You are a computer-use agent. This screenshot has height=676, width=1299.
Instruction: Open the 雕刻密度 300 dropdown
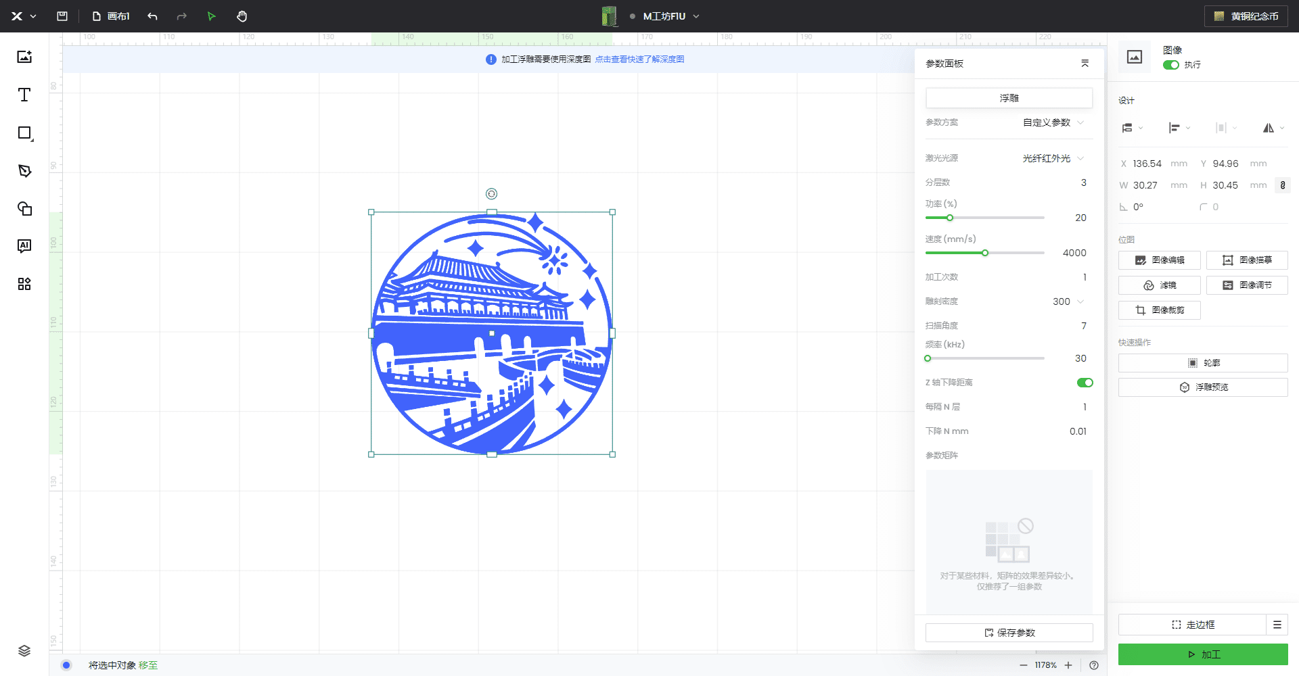coord(1068,301)
